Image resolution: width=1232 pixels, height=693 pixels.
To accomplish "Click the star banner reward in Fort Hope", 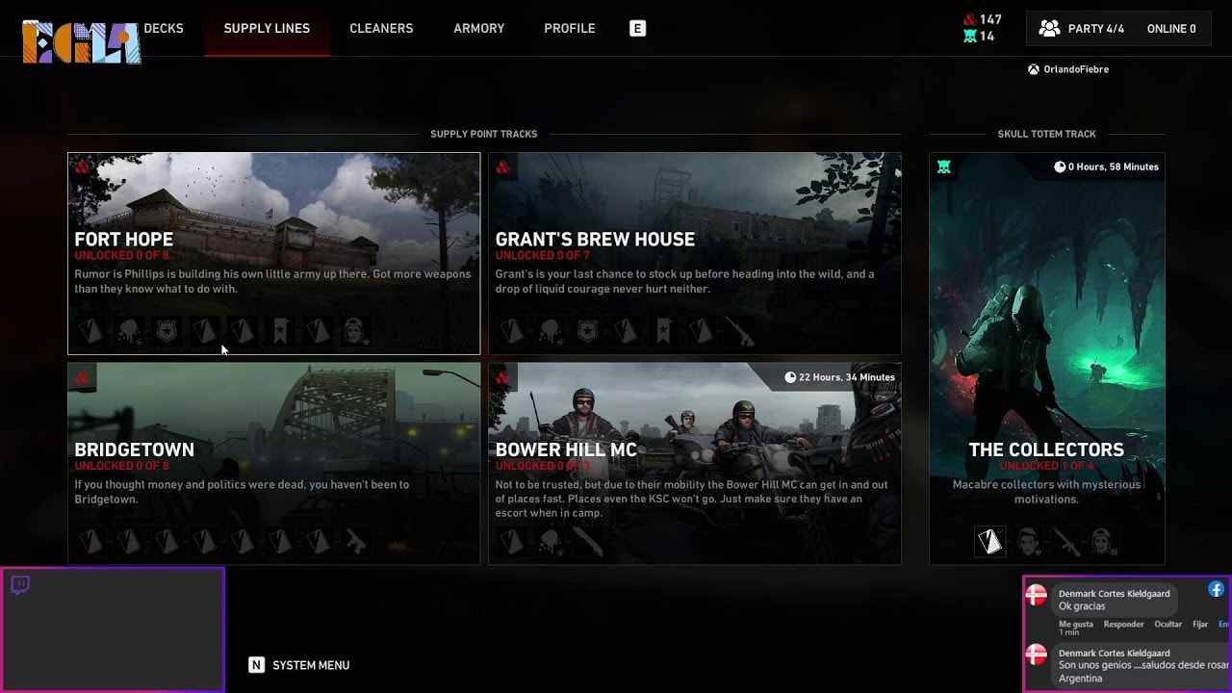I will coord(280,331).
